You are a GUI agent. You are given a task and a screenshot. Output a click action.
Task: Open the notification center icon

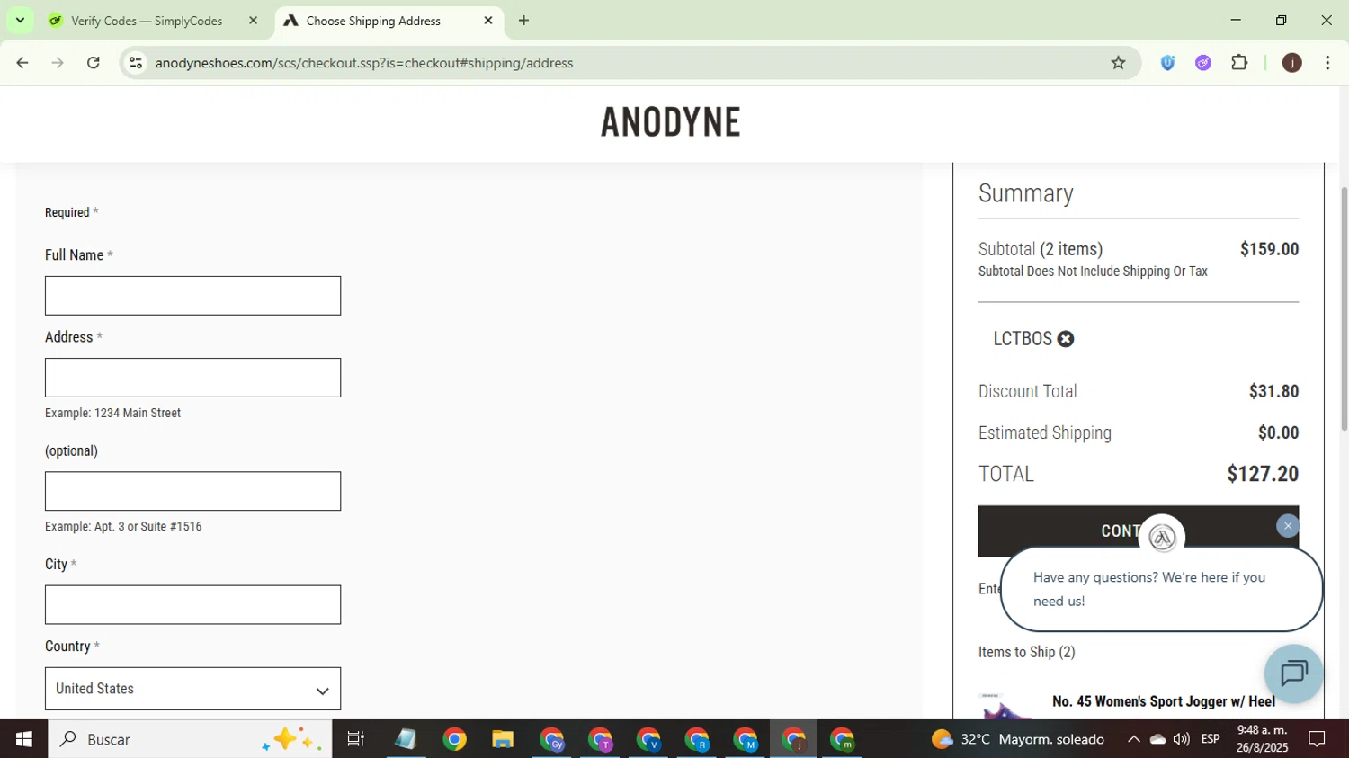(1317, 739)
